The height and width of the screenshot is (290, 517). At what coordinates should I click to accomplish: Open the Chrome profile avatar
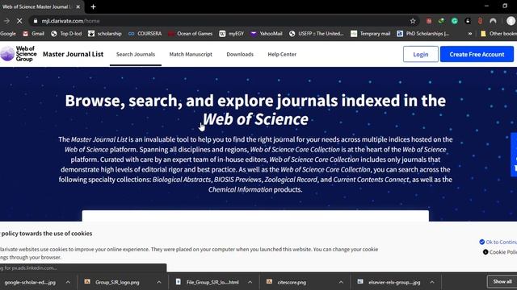[511, 21]
